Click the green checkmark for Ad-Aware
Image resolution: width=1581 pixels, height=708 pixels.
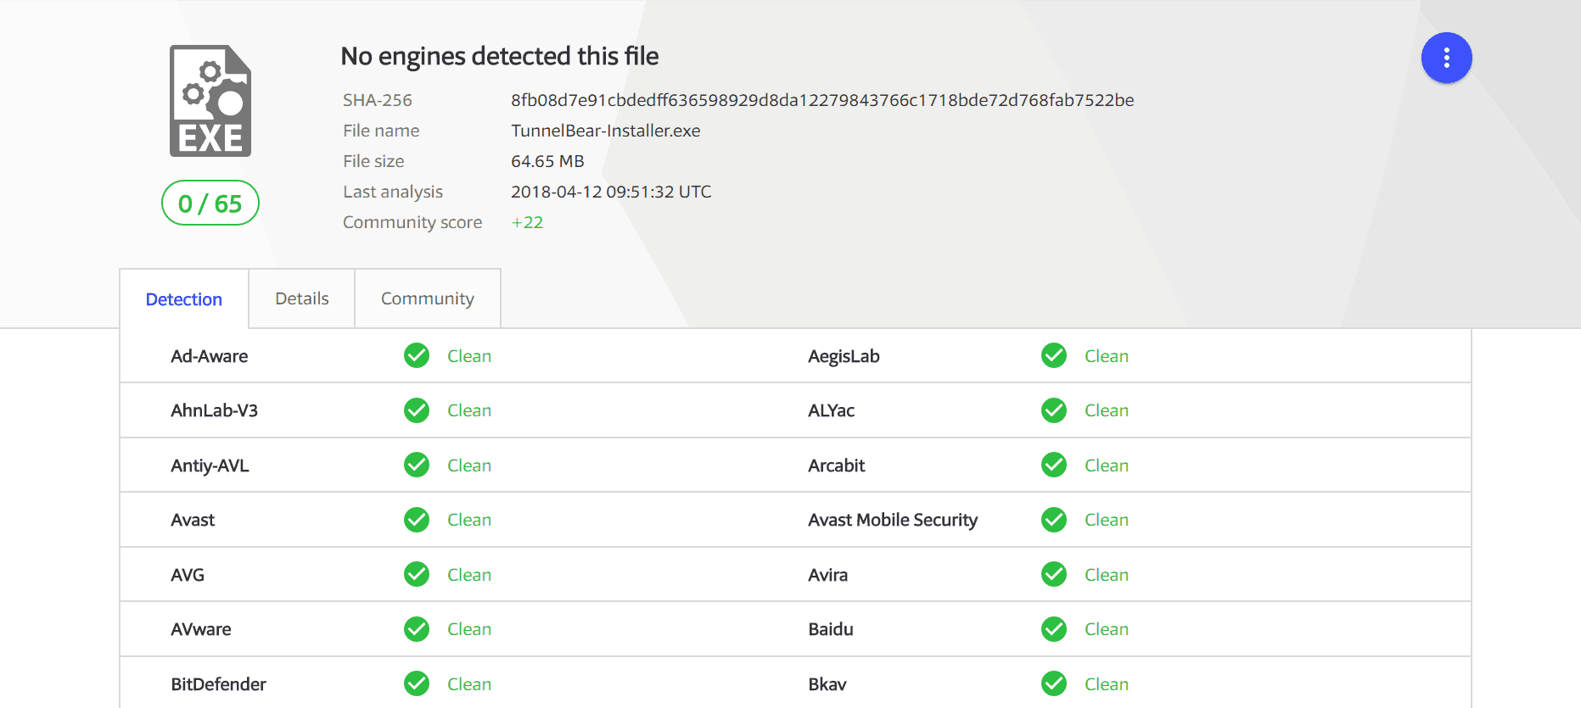coord(417,355)
